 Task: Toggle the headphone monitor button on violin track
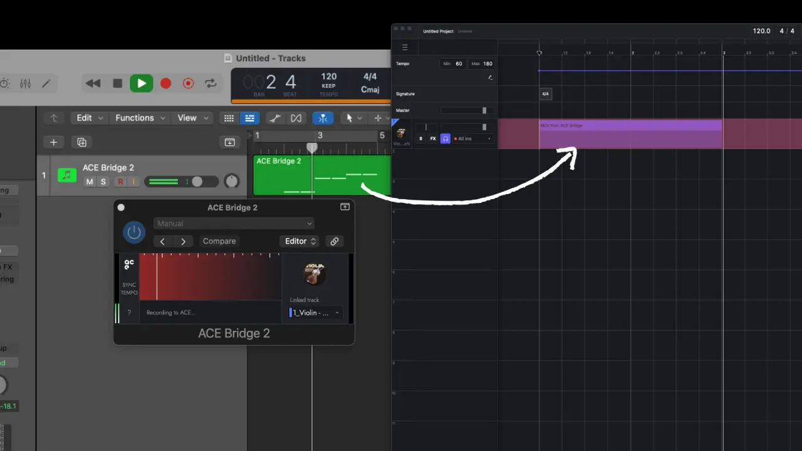pyautogui.click(x=445, y=138)
